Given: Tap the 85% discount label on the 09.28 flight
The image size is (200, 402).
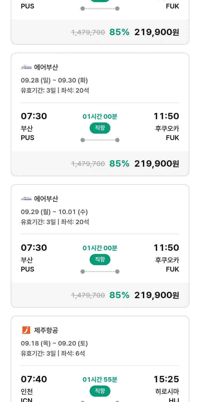Looking at the screenshot, I should pyautogui.click(x=119, y=164).
